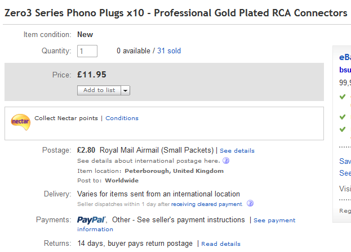Screen dimensions: 351x252
Task: Click the first green checkmark in seller panel
Action: pyautogui.click(x=343, y=97)
